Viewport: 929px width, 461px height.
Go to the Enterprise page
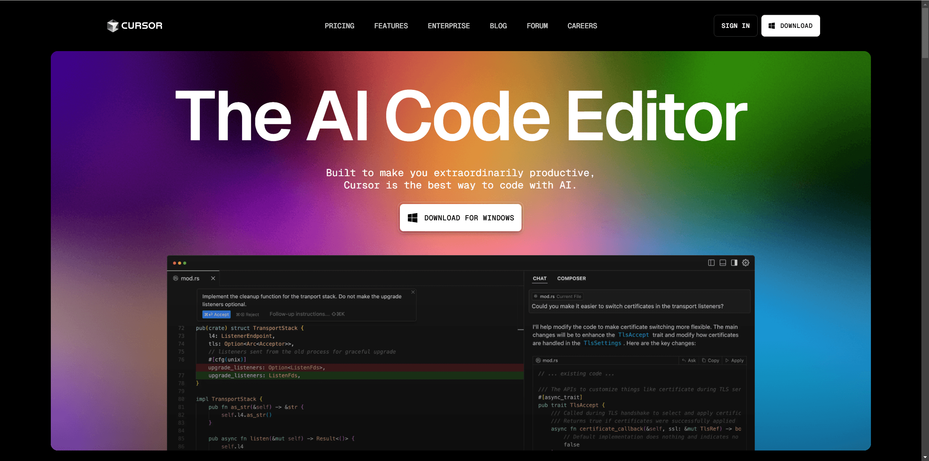coord(449,26)
